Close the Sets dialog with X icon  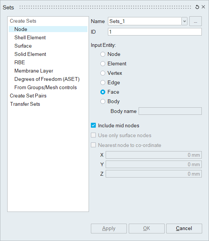click(203, 7)
